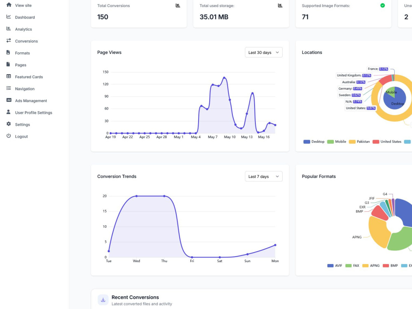The image size is (412, 309).
Task: Open the Last 30 days dropdown
Action: coord(264,52)
